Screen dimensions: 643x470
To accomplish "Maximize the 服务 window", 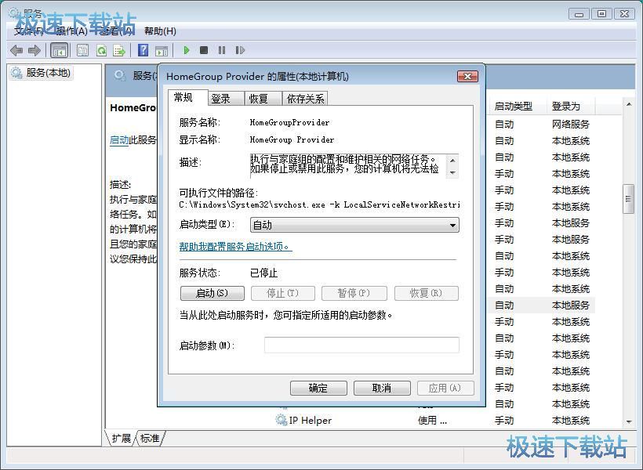I will click(x=602, y=14).
